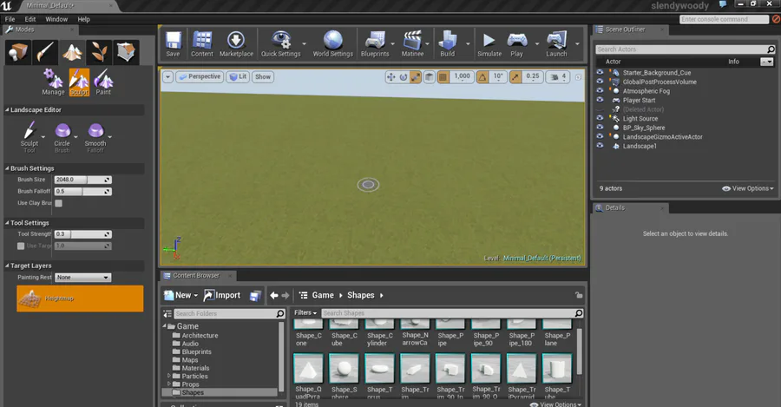Toggle rotation snapping in viewport
The height and width of the screenshot is (407, 781).
tap(482, 76)
